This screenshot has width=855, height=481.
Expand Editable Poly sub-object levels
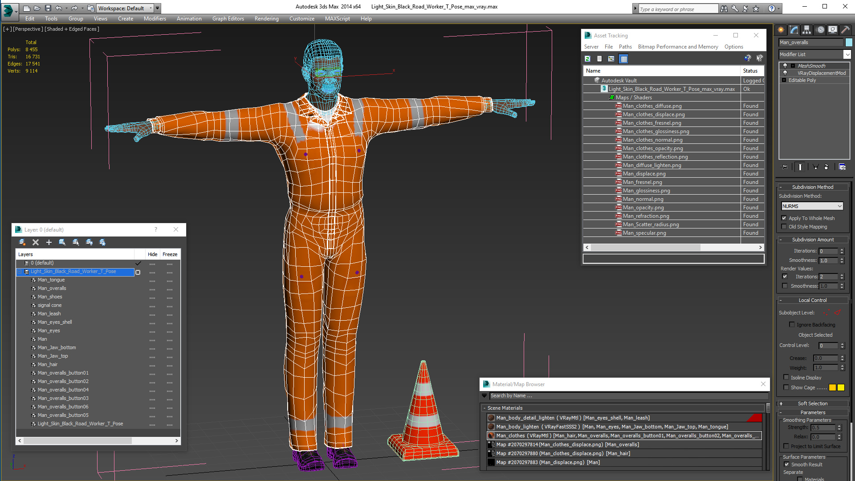pyautogui.click(x=784, y=80)
